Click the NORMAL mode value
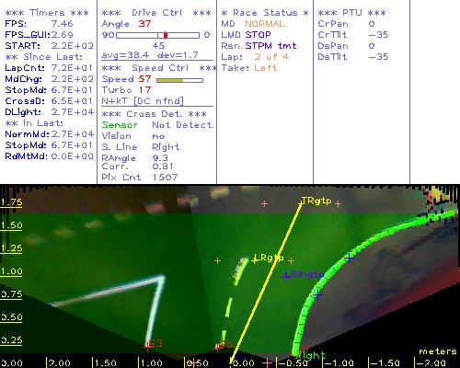This screenshot has height=368, width=460. (265, 24)
